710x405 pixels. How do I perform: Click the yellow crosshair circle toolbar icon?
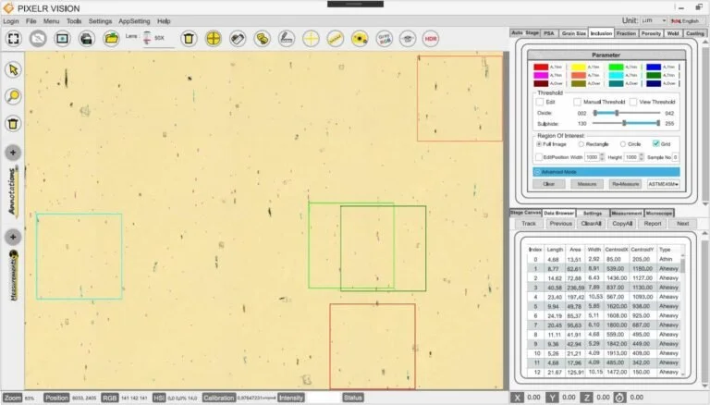214,39
